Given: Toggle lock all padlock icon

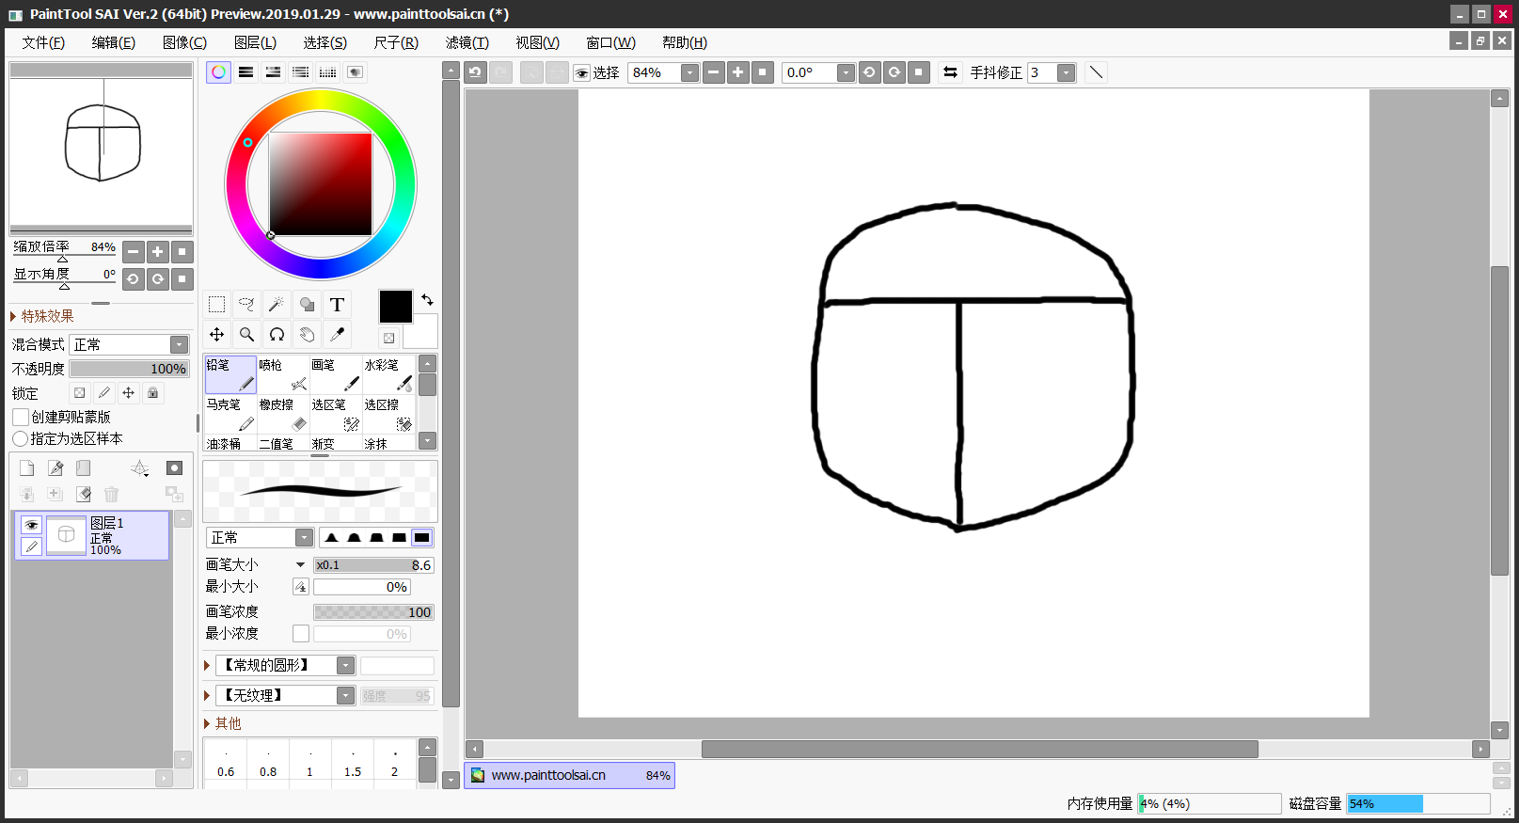Looking at the screenshot, I should point(153,393).
